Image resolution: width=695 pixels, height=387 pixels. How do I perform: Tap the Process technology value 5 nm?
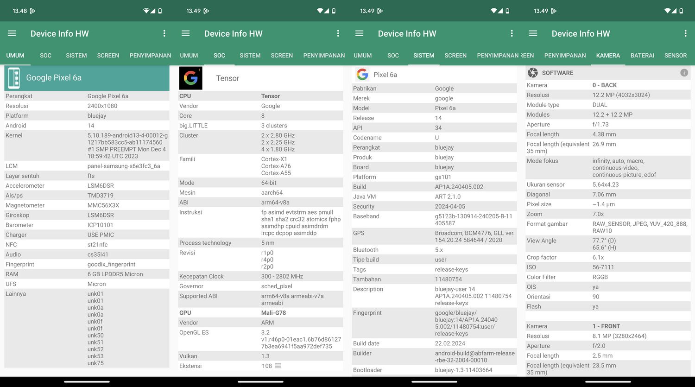(268, 243)
